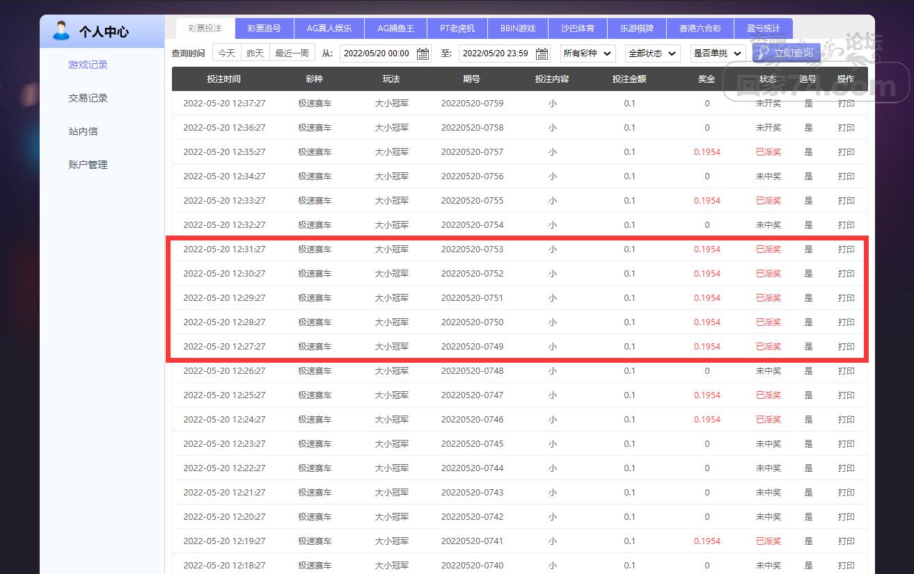Open 账户管理 in the sidebar
Screen dimensions: 914x574
point(88,165)
